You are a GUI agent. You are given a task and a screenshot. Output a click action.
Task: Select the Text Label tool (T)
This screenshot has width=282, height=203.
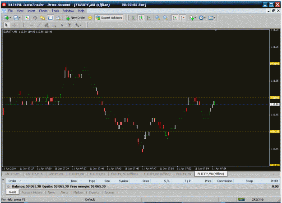(69, 25)
